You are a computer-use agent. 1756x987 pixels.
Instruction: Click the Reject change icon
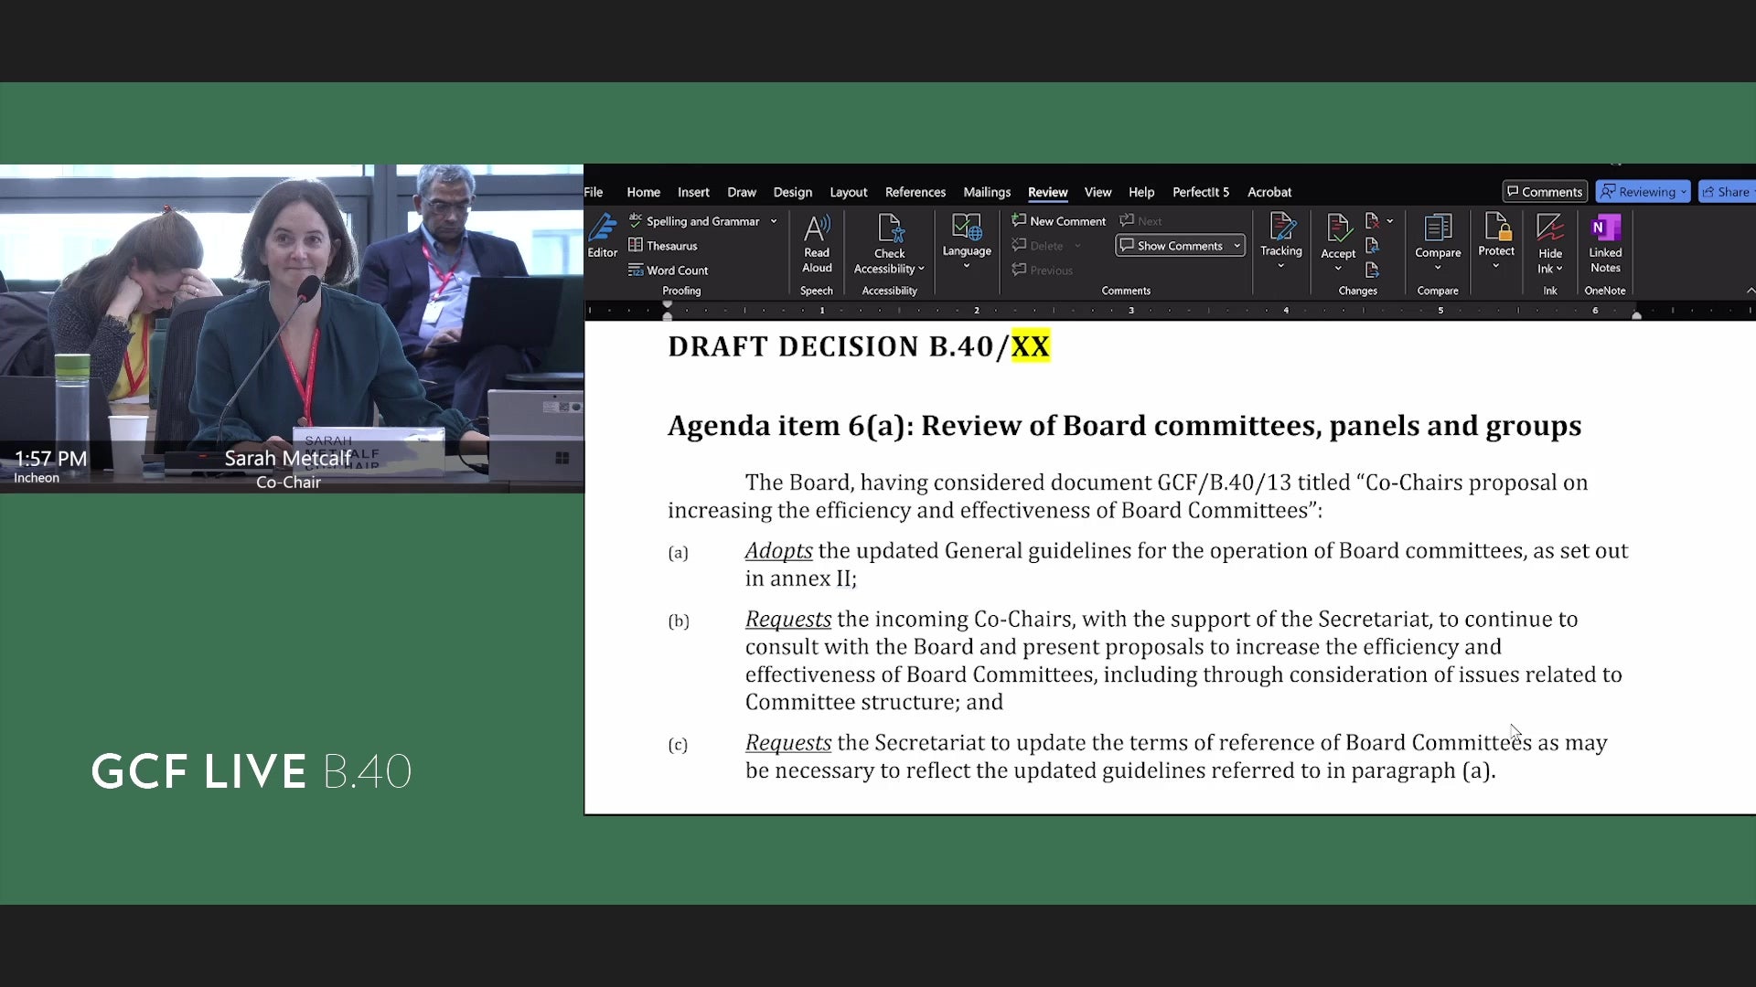coord(1372,221)
